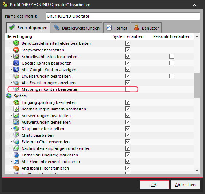Uncheck System erlauben for Erweiterungen bearbeiten
This screenshot has height=194, width=205.
[x=128, y=76]
